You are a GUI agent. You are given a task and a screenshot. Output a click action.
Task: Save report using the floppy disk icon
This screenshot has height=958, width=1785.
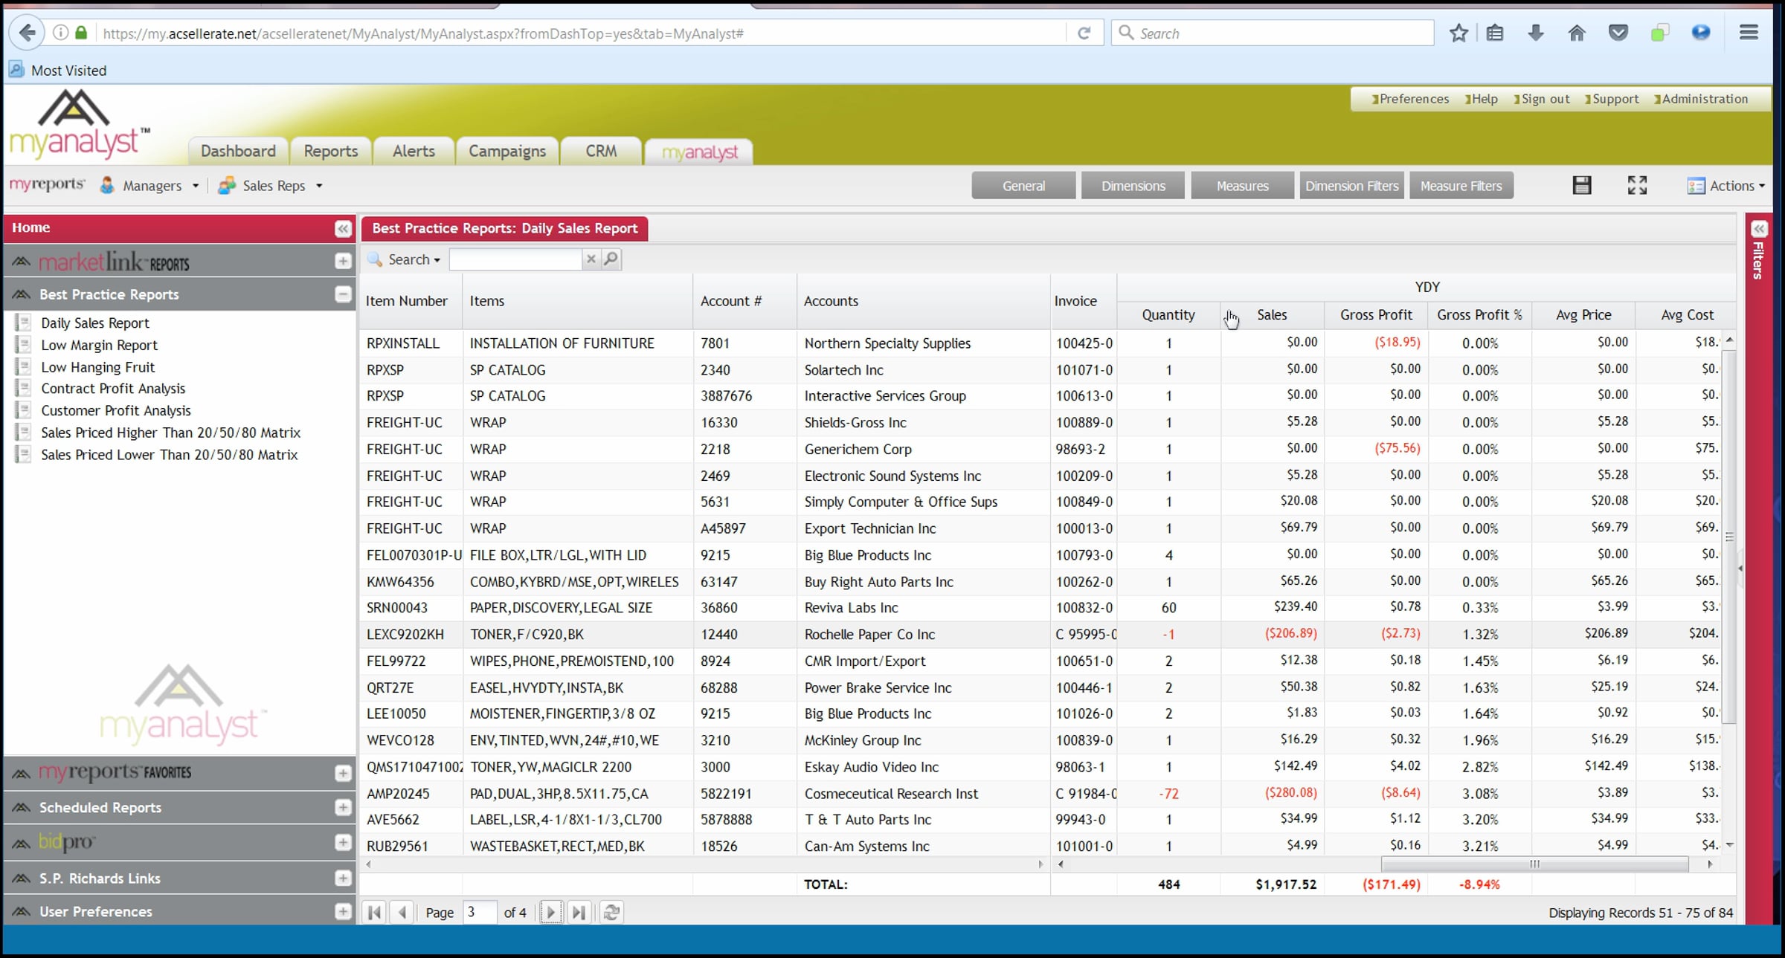(x=1582, y=185)
